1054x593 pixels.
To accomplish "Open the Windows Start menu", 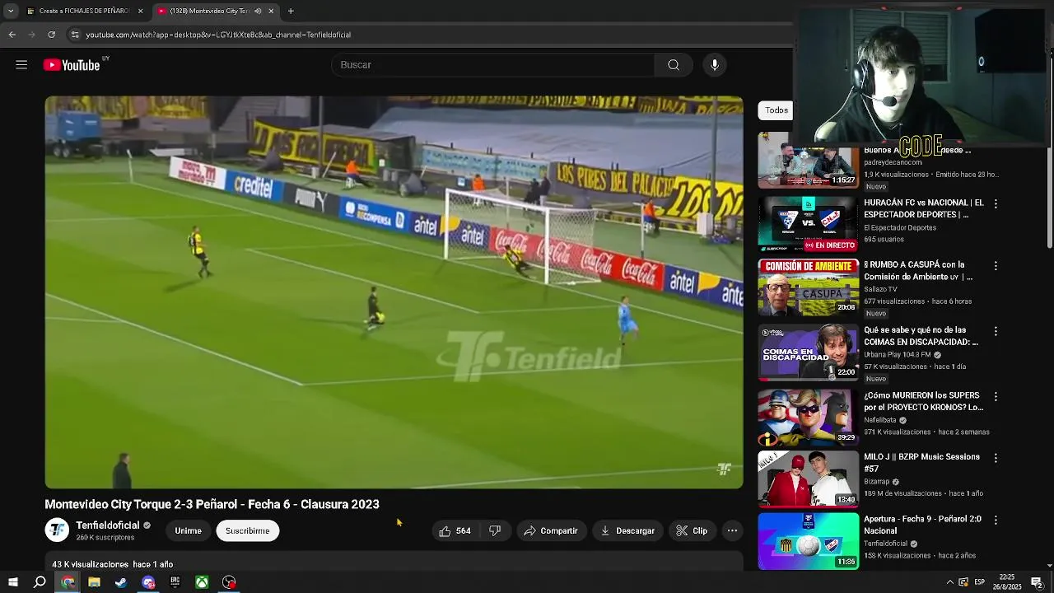I will [13, 582].
